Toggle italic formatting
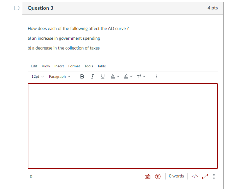 coord(92,77)
